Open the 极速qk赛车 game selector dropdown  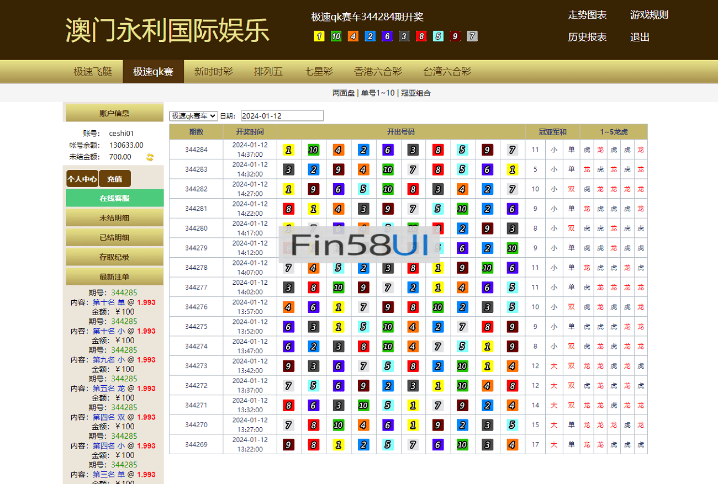192,115
